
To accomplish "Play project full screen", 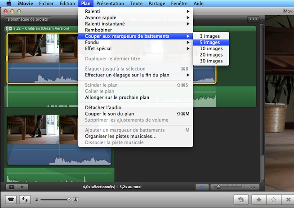I will coord(11,187).
